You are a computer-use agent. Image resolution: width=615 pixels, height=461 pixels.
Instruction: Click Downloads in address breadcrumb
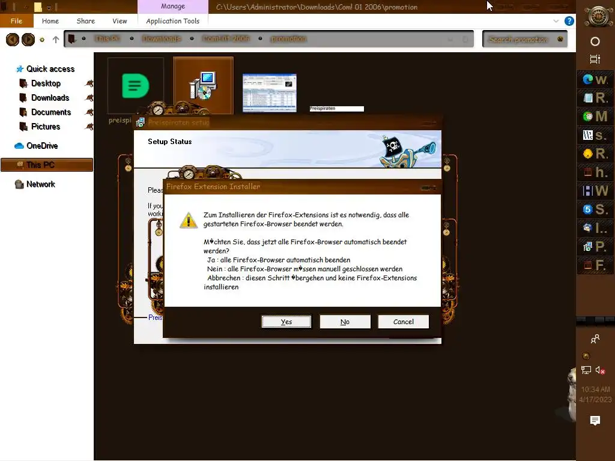coord(162,38)
